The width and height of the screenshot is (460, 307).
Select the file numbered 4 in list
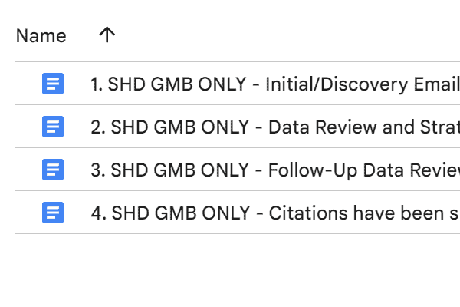[x=230, y=213]
